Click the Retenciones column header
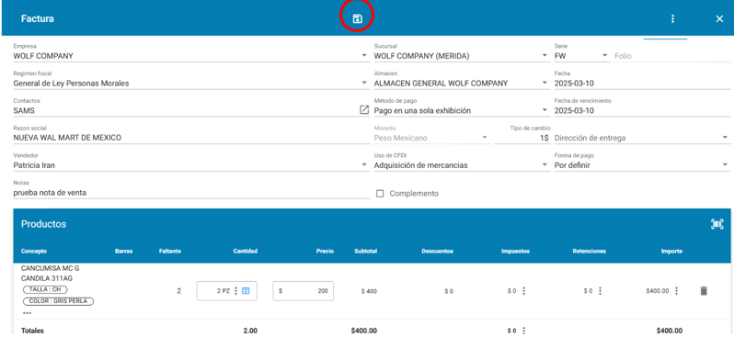This screenshot has height=348, width=734. tap(589, 252)
